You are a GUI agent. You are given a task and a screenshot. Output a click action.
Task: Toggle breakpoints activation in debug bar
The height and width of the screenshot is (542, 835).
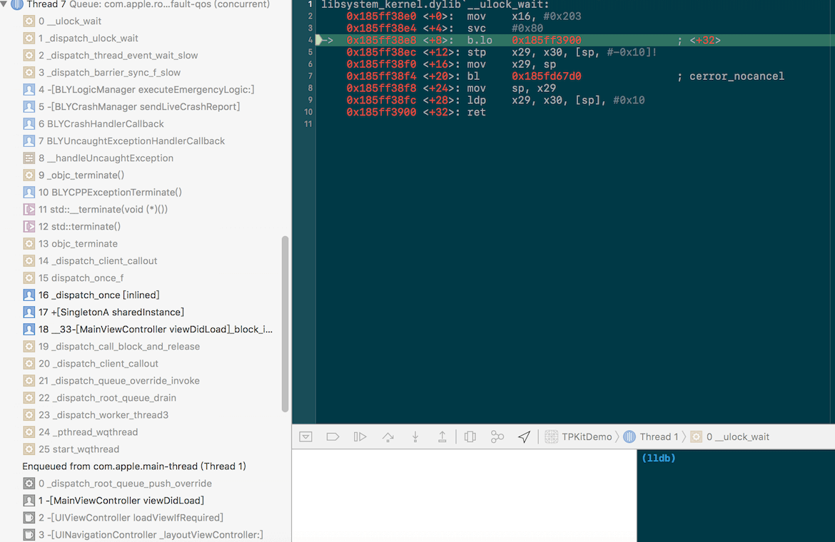click(x=333, y=436)
